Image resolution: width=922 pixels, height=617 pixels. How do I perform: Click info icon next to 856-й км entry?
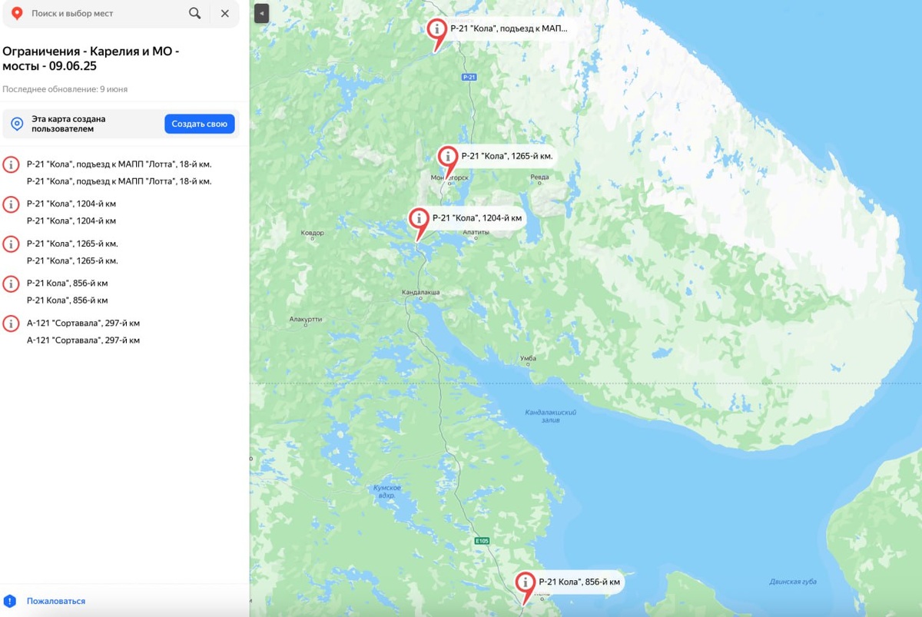tap(11, 284)
